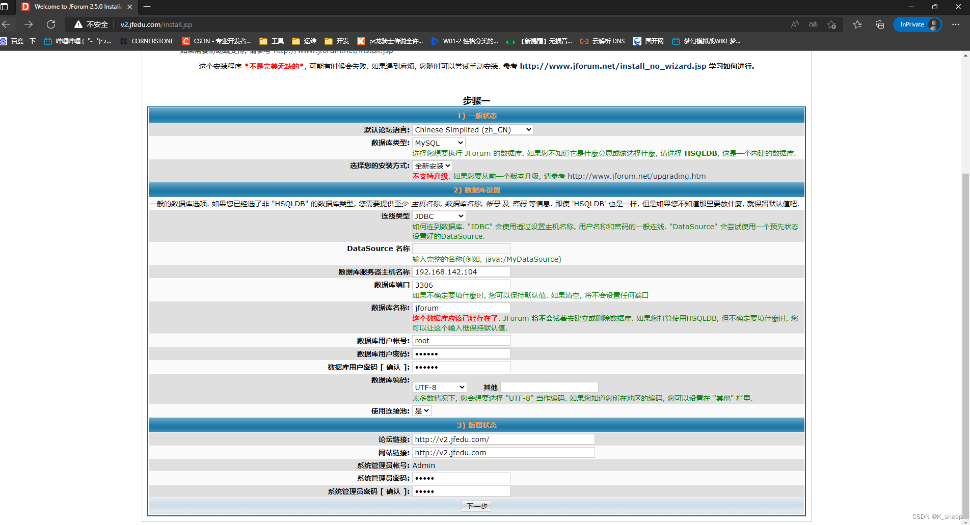The width and height of the screenshot is (970, 525).
Task: Open the MySQL database type dropdown
Action: coord(439,143)
